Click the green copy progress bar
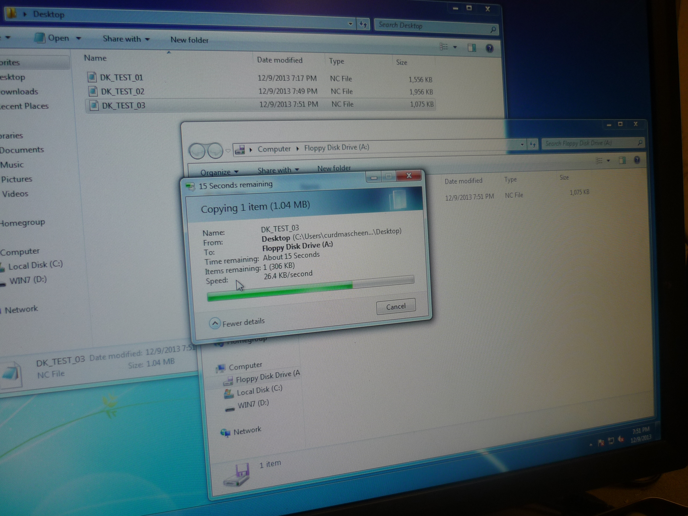The image size is (688, 516). (x=310, y=288)
